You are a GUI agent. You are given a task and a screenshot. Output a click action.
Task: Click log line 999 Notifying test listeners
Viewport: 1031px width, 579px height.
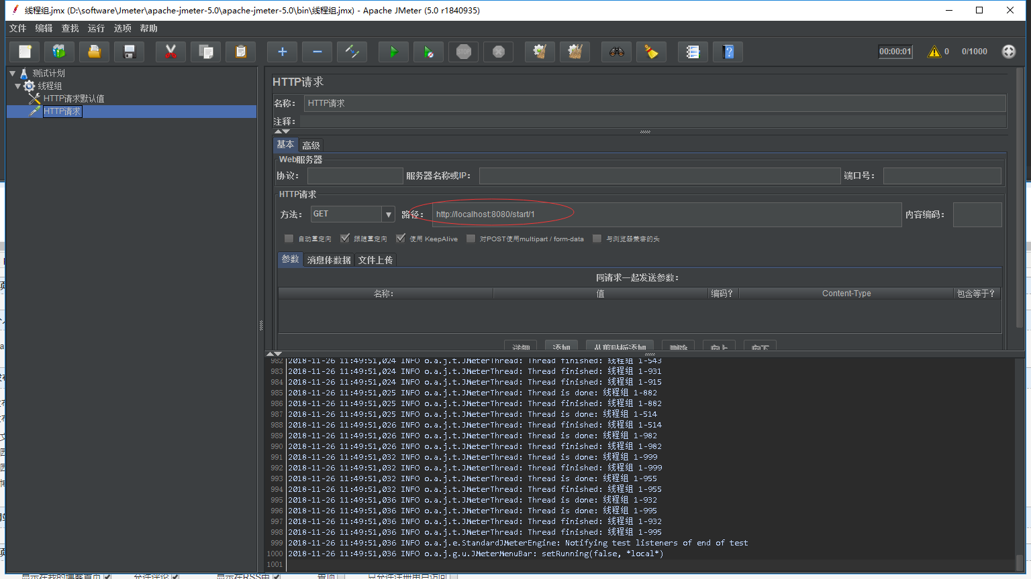(x=518, y=543)
